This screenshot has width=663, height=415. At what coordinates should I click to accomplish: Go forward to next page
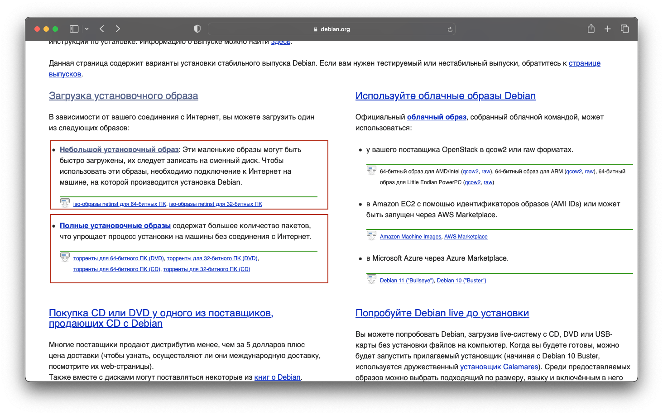pyautogui.click(x=118, y=29)
